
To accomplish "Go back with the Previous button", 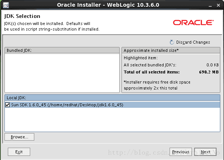I will [x=181, y=152].
